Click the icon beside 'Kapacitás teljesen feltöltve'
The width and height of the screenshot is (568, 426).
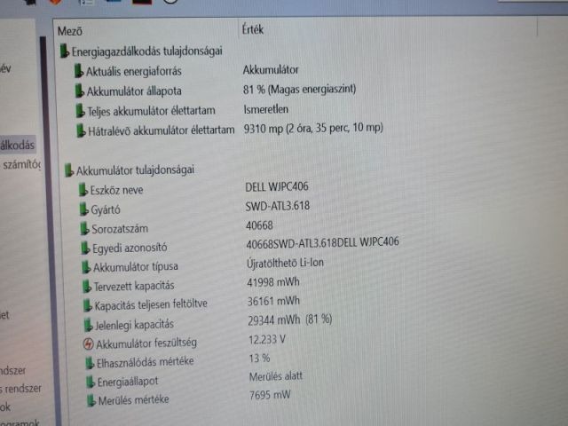pyautogui.click(x=88, y=305)
